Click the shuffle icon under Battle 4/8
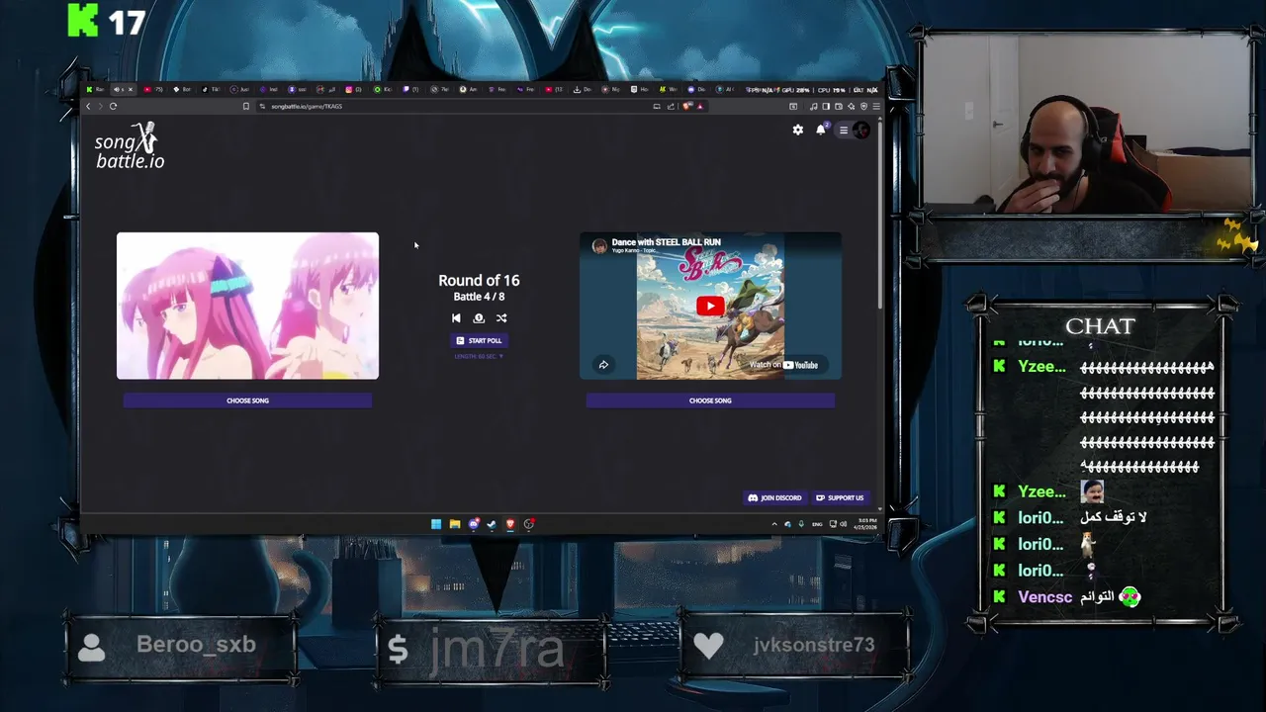 (x=501, y=318)
